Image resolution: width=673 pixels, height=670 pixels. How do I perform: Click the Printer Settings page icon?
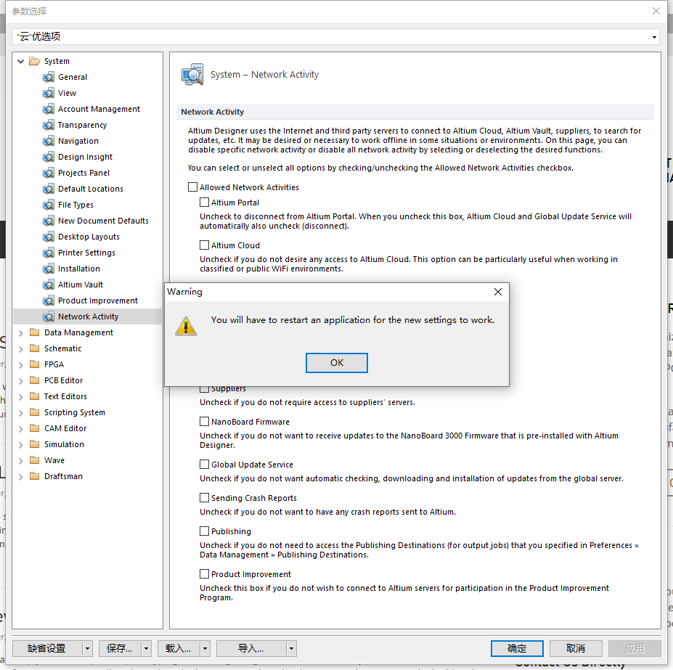pos(49,253)
